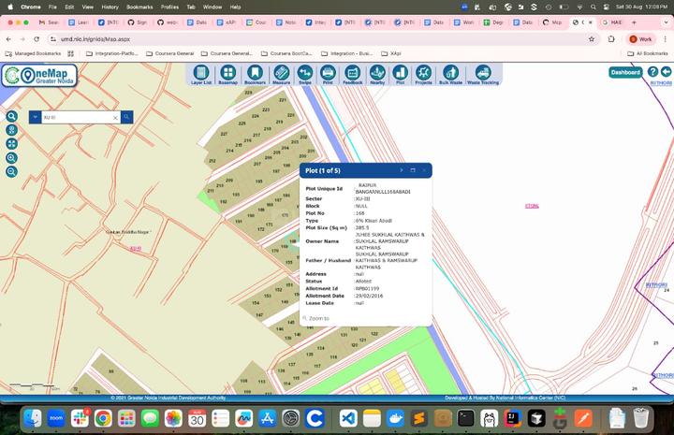The image size is (674, 435).
Task: Open the help question mark icon
Action: [x=652, y=72]
